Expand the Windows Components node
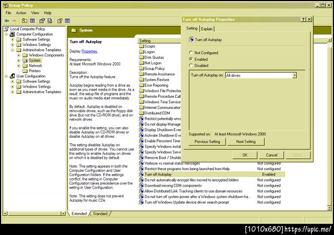 point(19,56)
